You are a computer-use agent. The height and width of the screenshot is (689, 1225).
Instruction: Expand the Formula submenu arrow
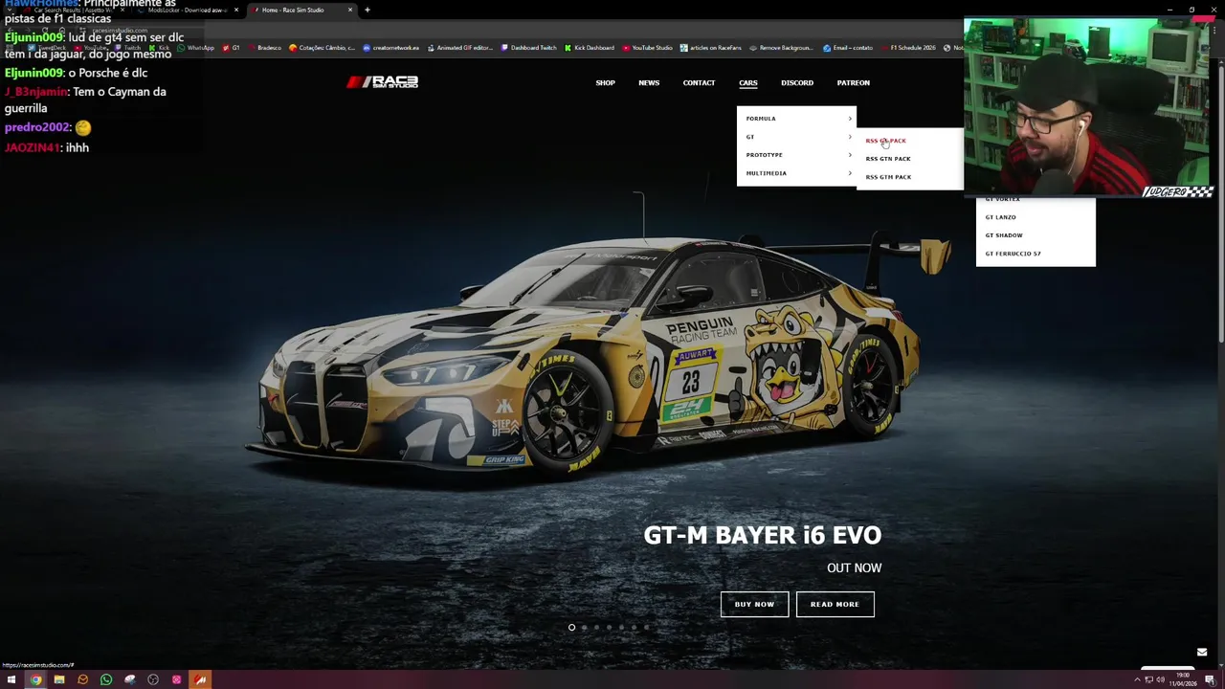[850, 119]
